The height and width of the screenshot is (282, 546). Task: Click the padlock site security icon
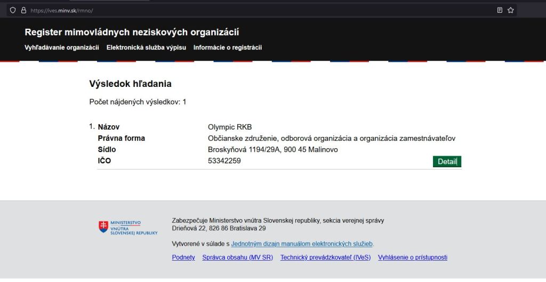[x=23, y=10]
